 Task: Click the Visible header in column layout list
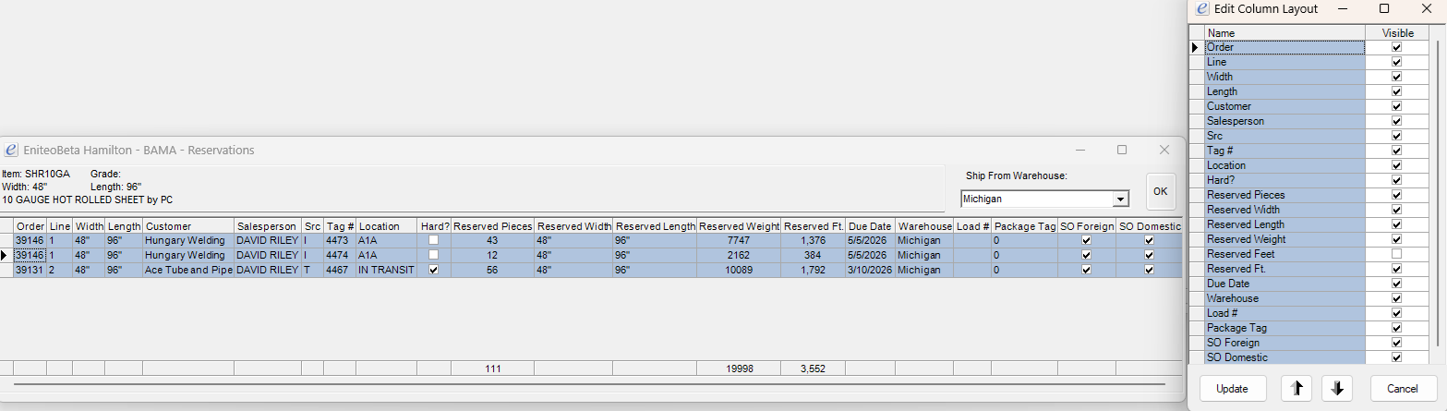1397,32
